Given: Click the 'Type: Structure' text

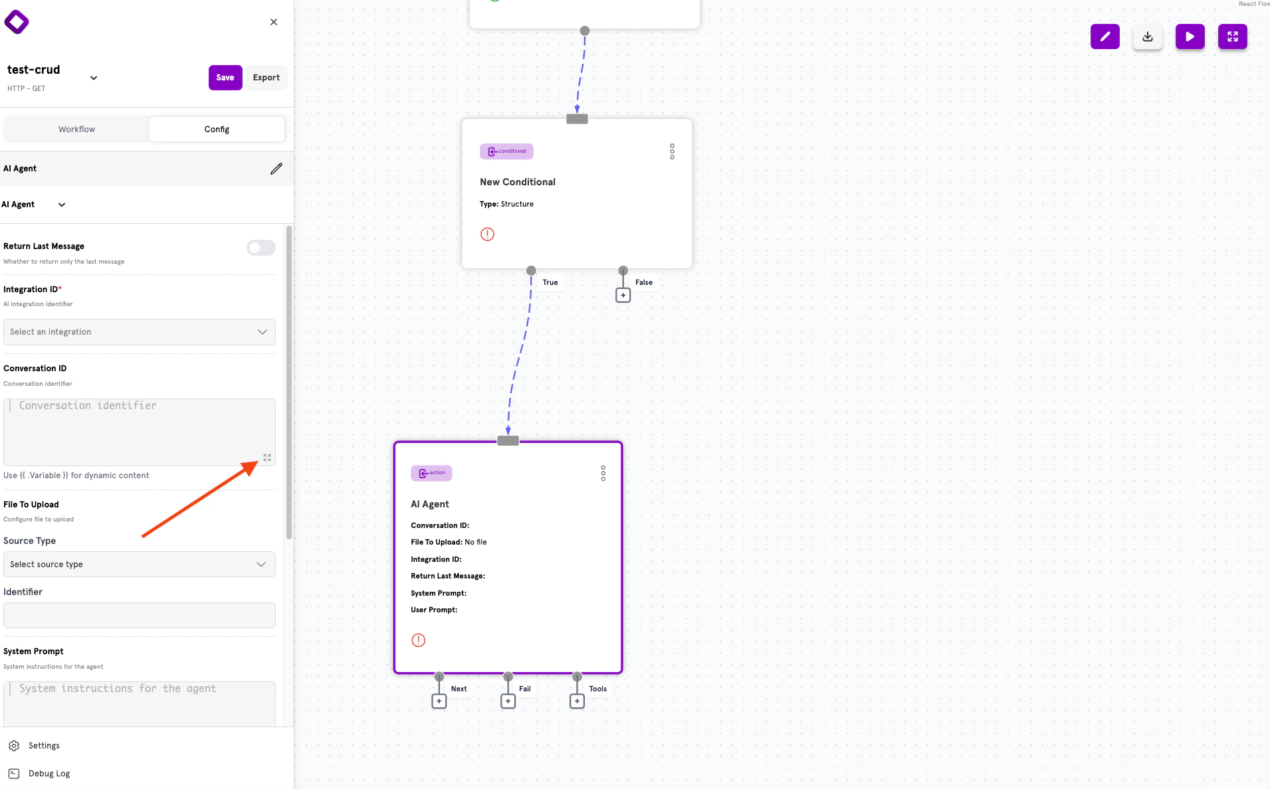Looking at the screenshot, I should click(506, 204).
